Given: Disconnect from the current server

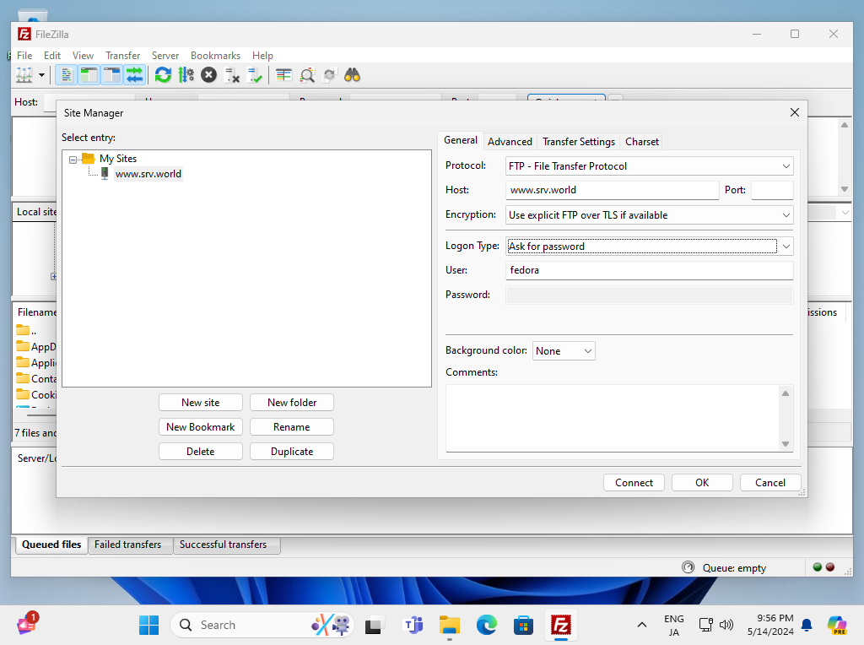Looking at the screenshot, I should (x=232, y=75).
